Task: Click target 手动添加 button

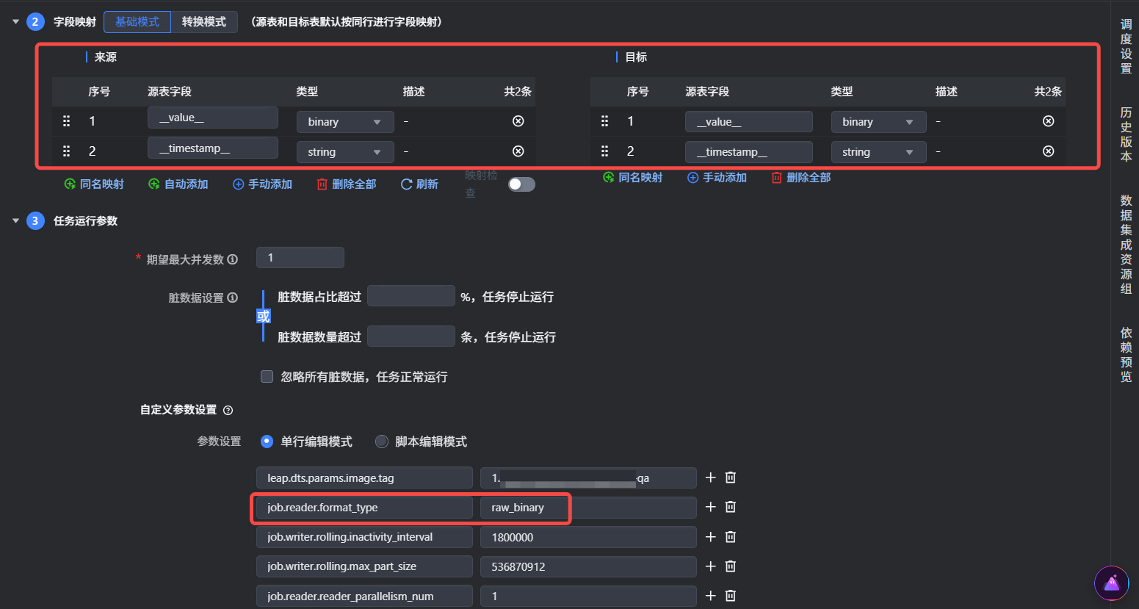Action: pos(717,178)
